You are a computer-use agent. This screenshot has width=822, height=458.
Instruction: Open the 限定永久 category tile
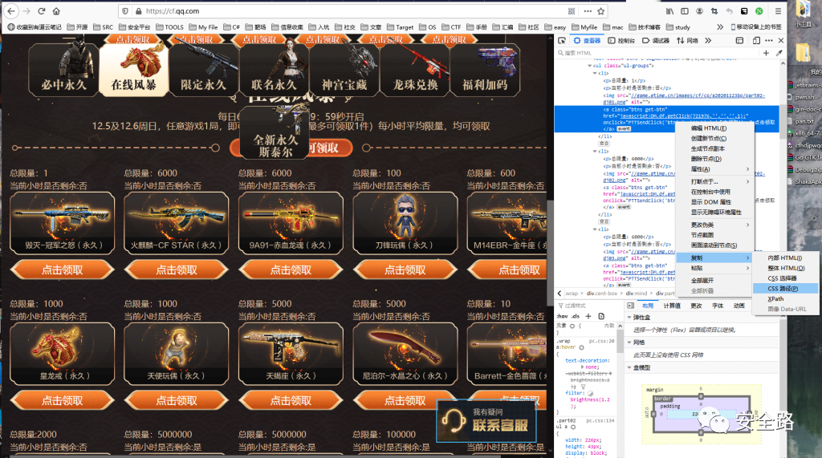203,71
